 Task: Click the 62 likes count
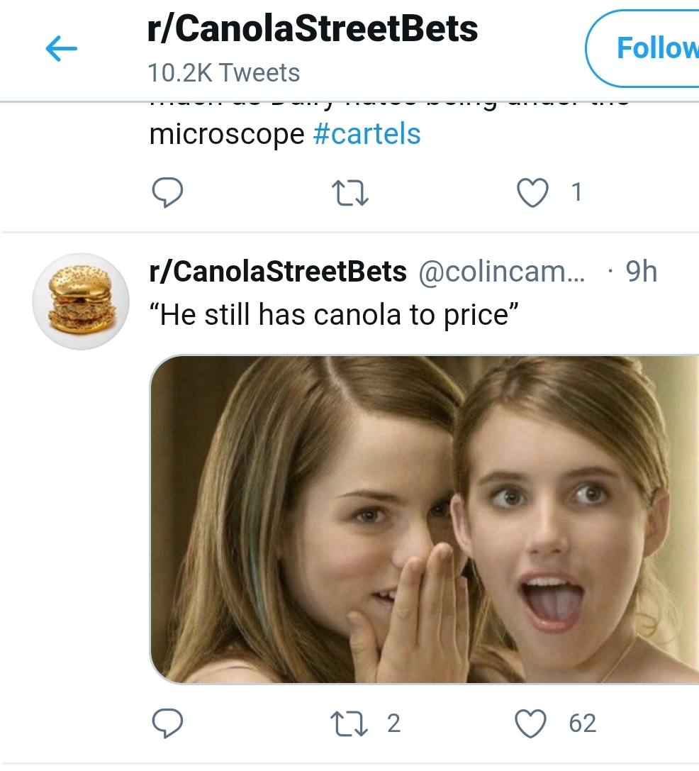pyautogui.click(x=583, y=723)
